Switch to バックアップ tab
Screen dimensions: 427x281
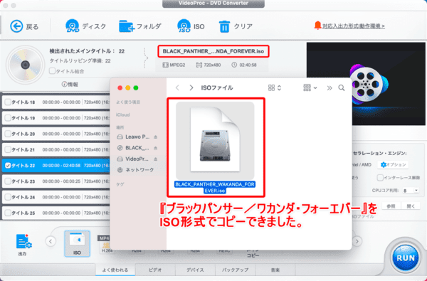tap(235, 270)
